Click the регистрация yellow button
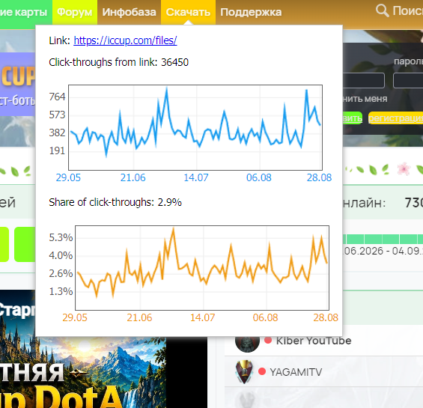Image resolution: width=423 pixels, height=408 pixels. (x=395, y=118)
